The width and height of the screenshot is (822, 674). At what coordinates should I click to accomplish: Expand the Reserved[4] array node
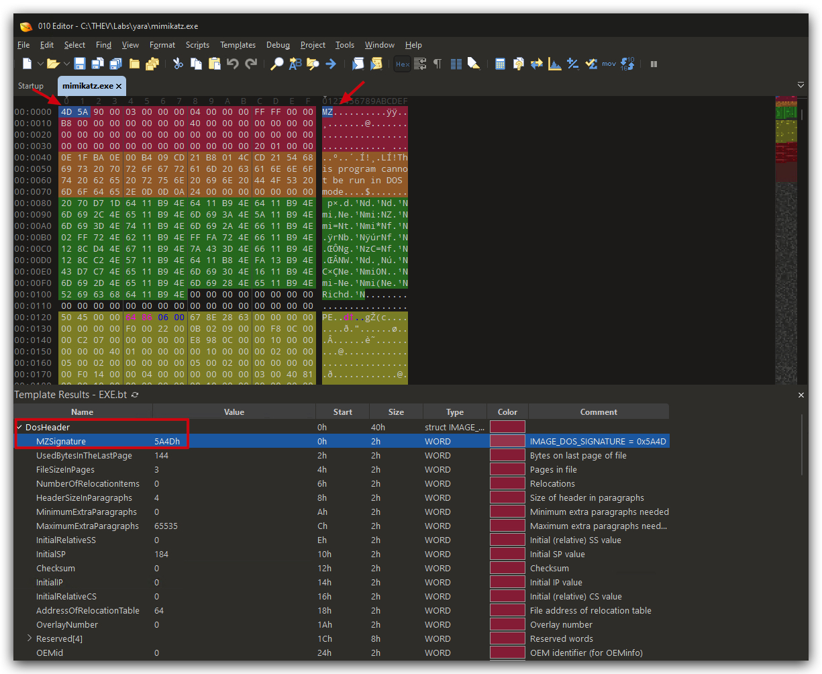point(30,638)
